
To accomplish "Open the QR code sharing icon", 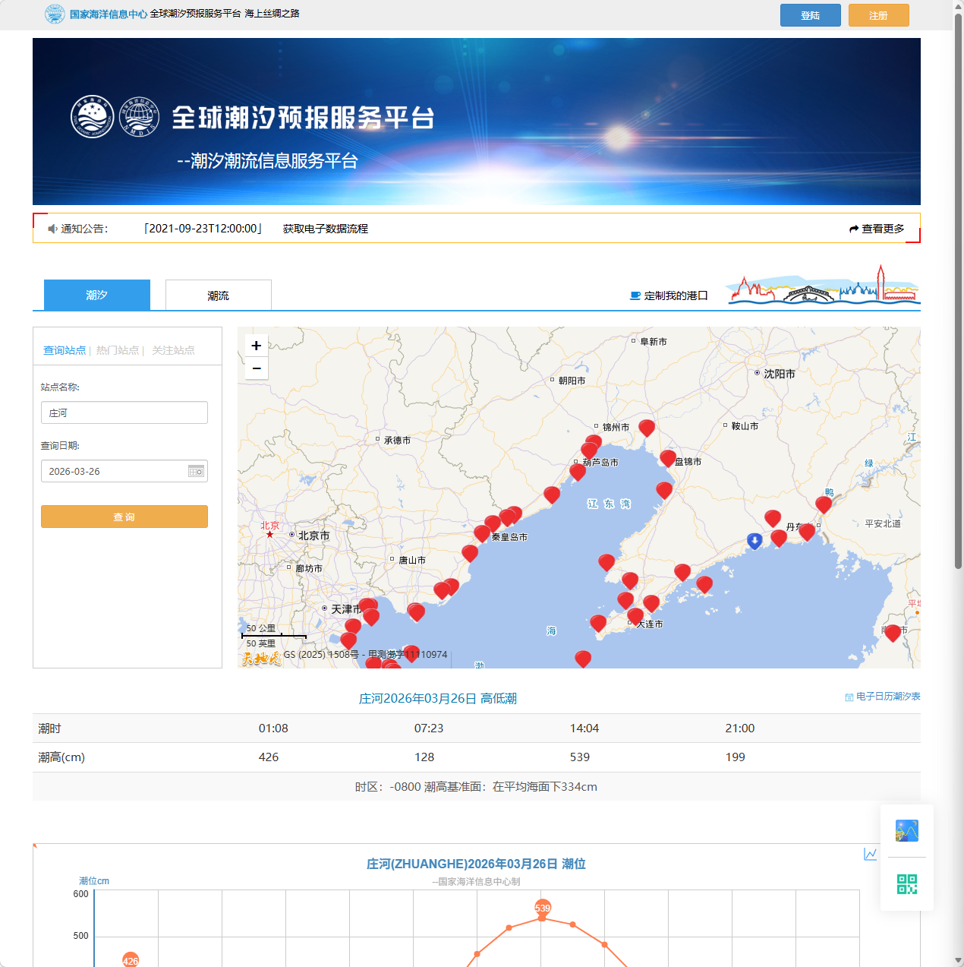I will click(x=908, y=884).
